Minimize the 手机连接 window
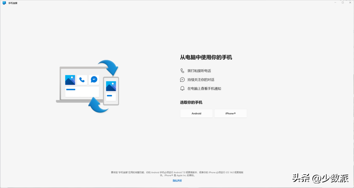 click(x=335, y=3)
